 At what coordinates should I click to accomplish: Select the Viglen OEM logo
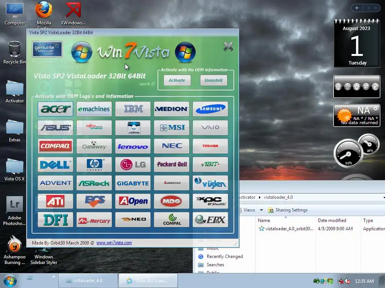pyautogui.click(x=211, y=183)
